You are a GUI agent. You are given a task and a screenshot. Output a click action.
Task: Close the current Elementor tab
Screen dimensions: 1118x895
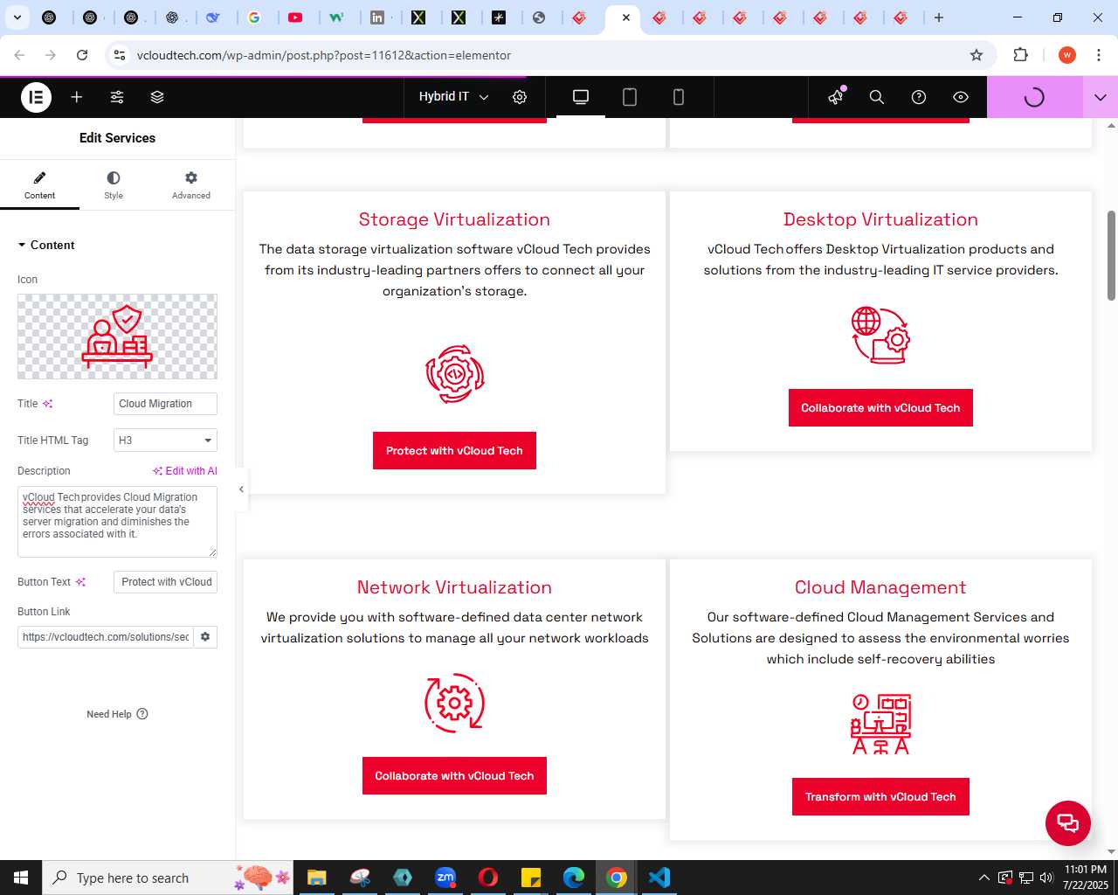point(626,17)
